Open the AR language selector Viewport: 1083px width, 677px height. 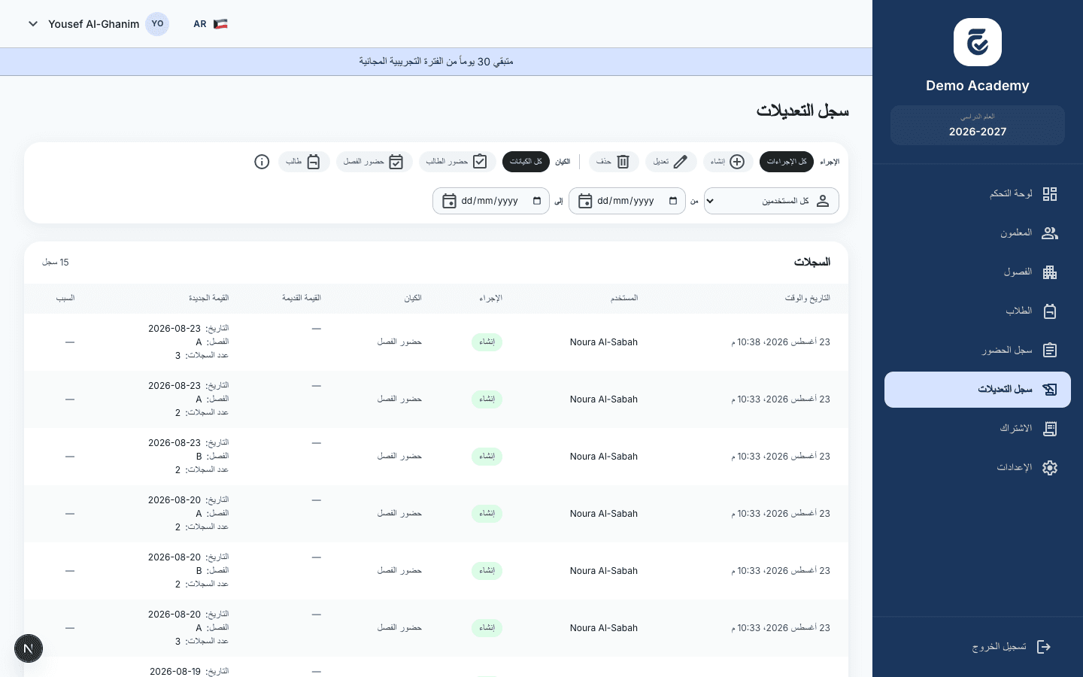pos(210,24)
